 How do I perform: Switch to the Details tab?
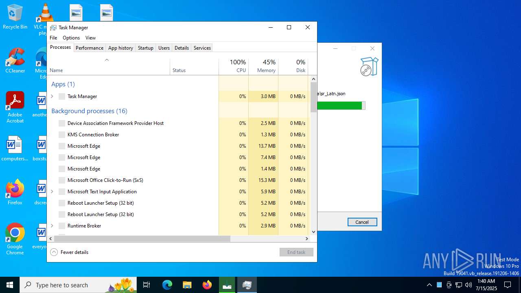point(182,48)
